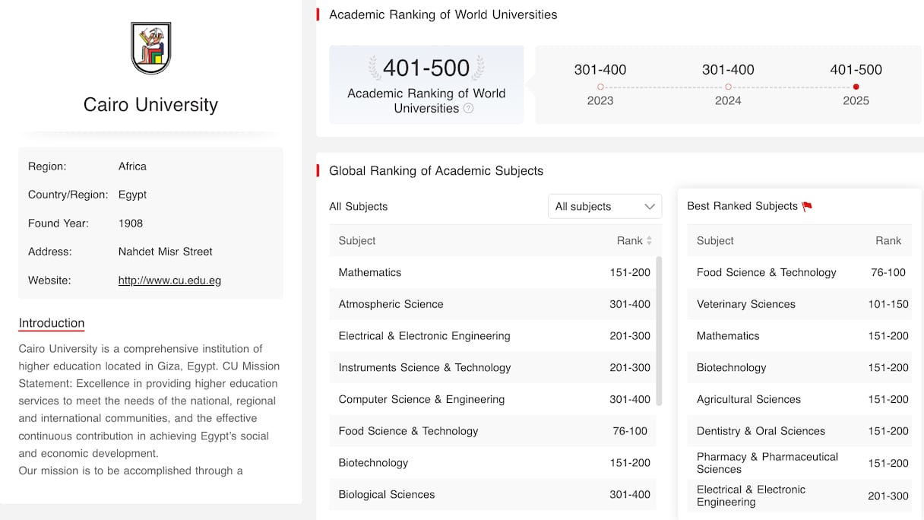924x520 pixels.
Task: Switch to the Introduction tab
Action: [x=52, y=323]
